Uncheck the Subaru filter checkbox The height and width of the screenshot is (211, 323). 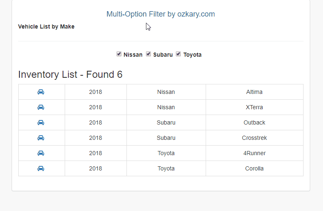click(x=148, y=54)
